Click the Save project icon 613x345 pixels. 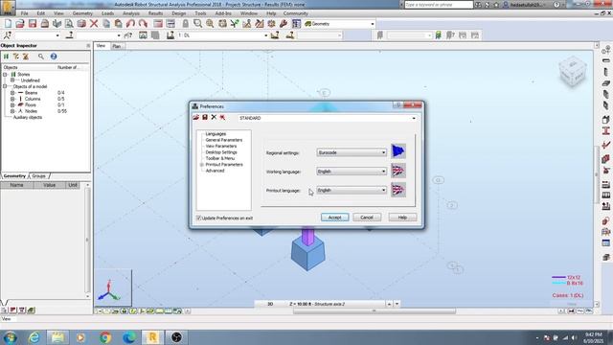click(x=33, y=24)
